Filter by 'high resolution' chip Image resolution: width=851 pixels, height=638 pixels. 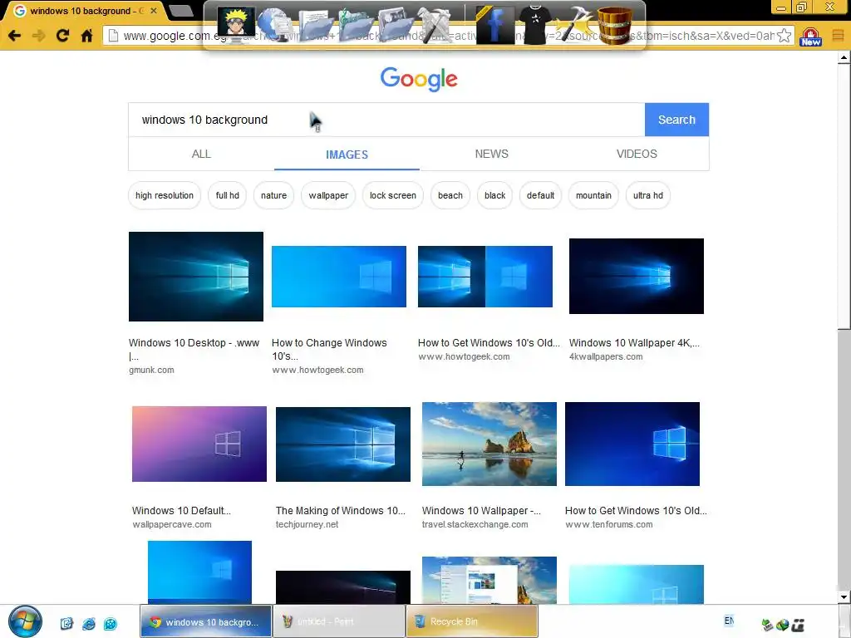(165, 195)
